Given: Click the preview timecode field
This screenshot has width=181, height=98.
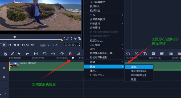Looking at the screenshot, I should pos(71,45).
